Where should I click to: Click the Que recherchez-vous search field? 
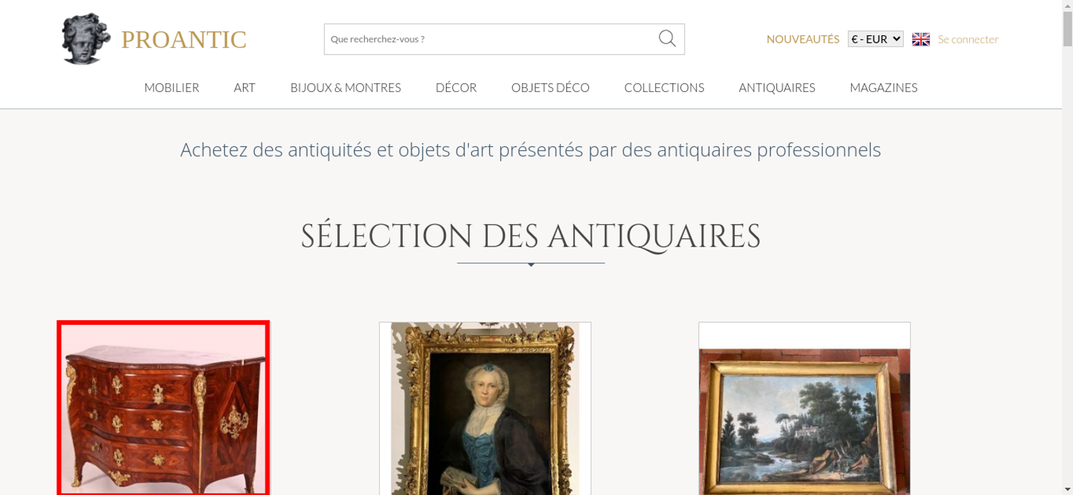(491, 39)
